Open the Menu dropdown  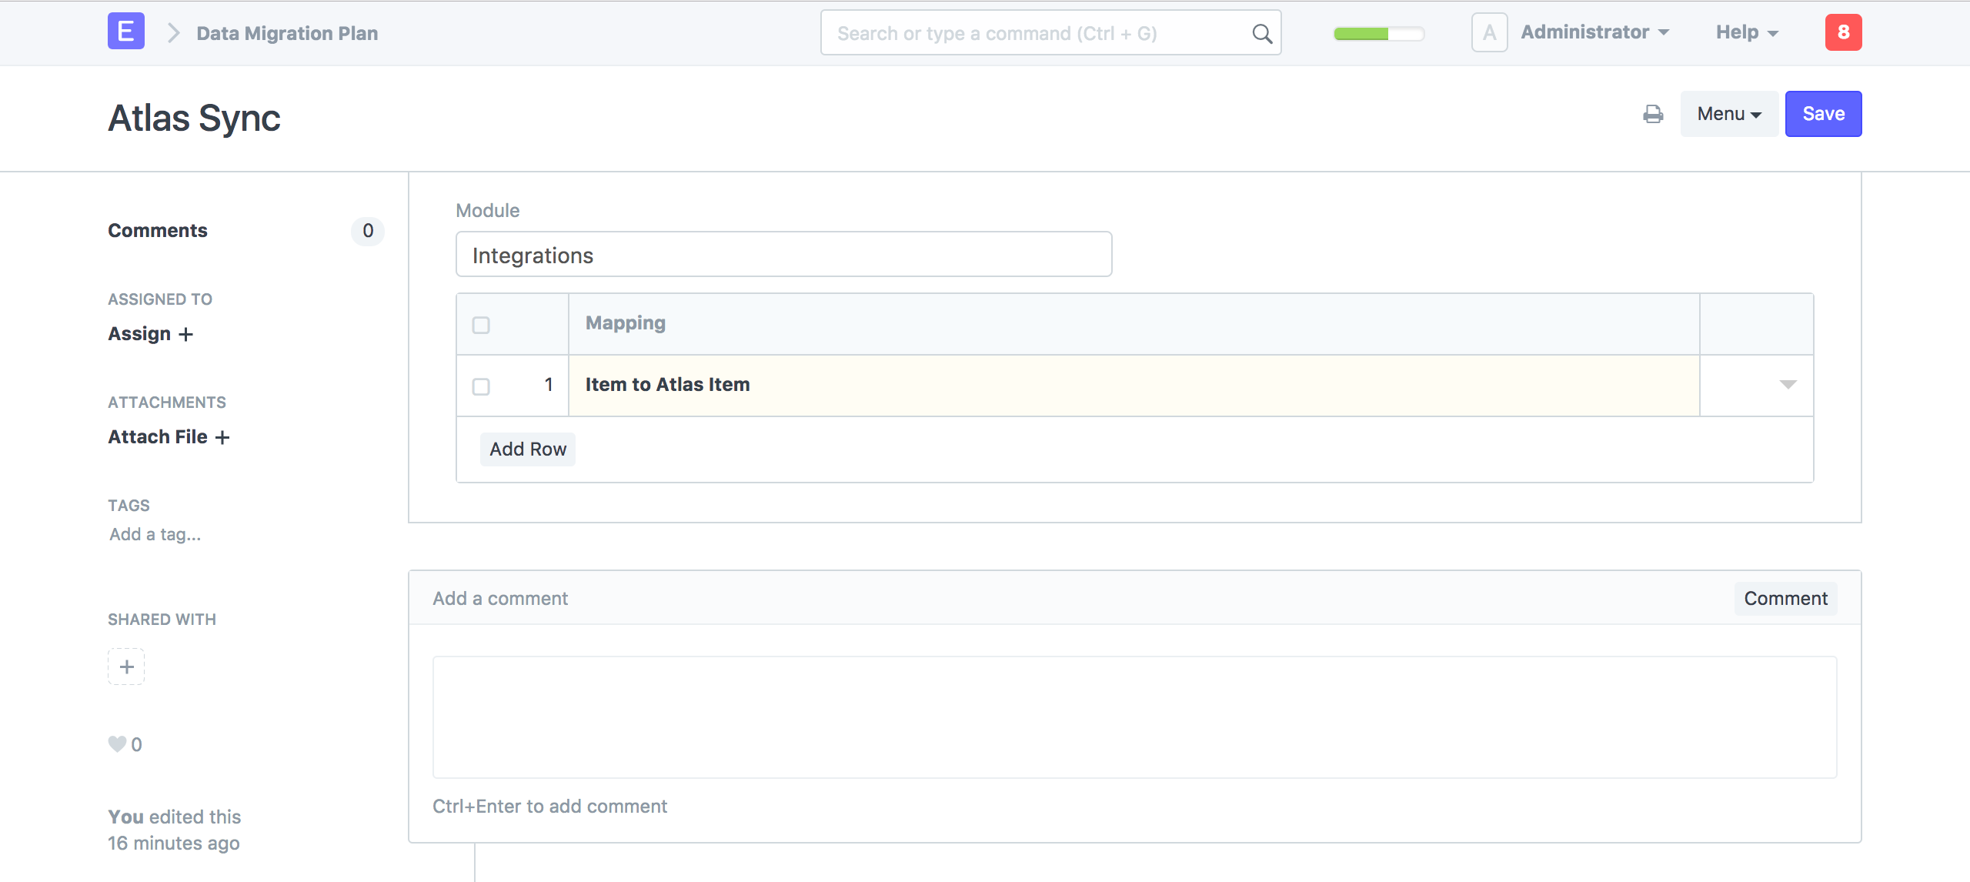(1728, 114)
